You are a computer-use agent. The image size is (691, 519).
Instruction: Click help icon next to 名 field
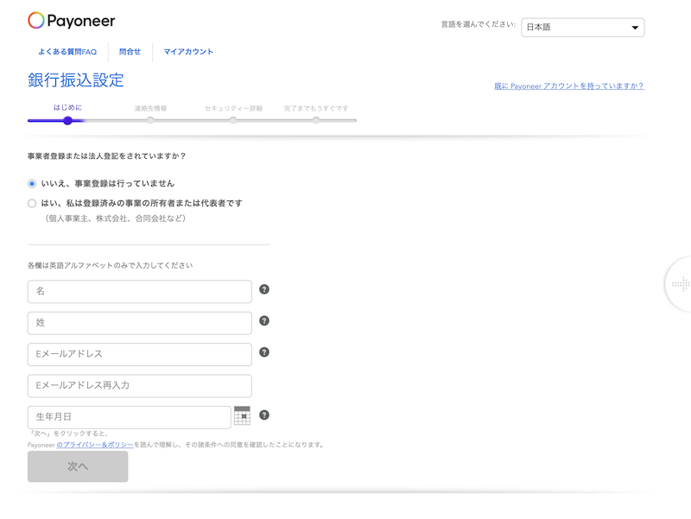click(264, 289)
